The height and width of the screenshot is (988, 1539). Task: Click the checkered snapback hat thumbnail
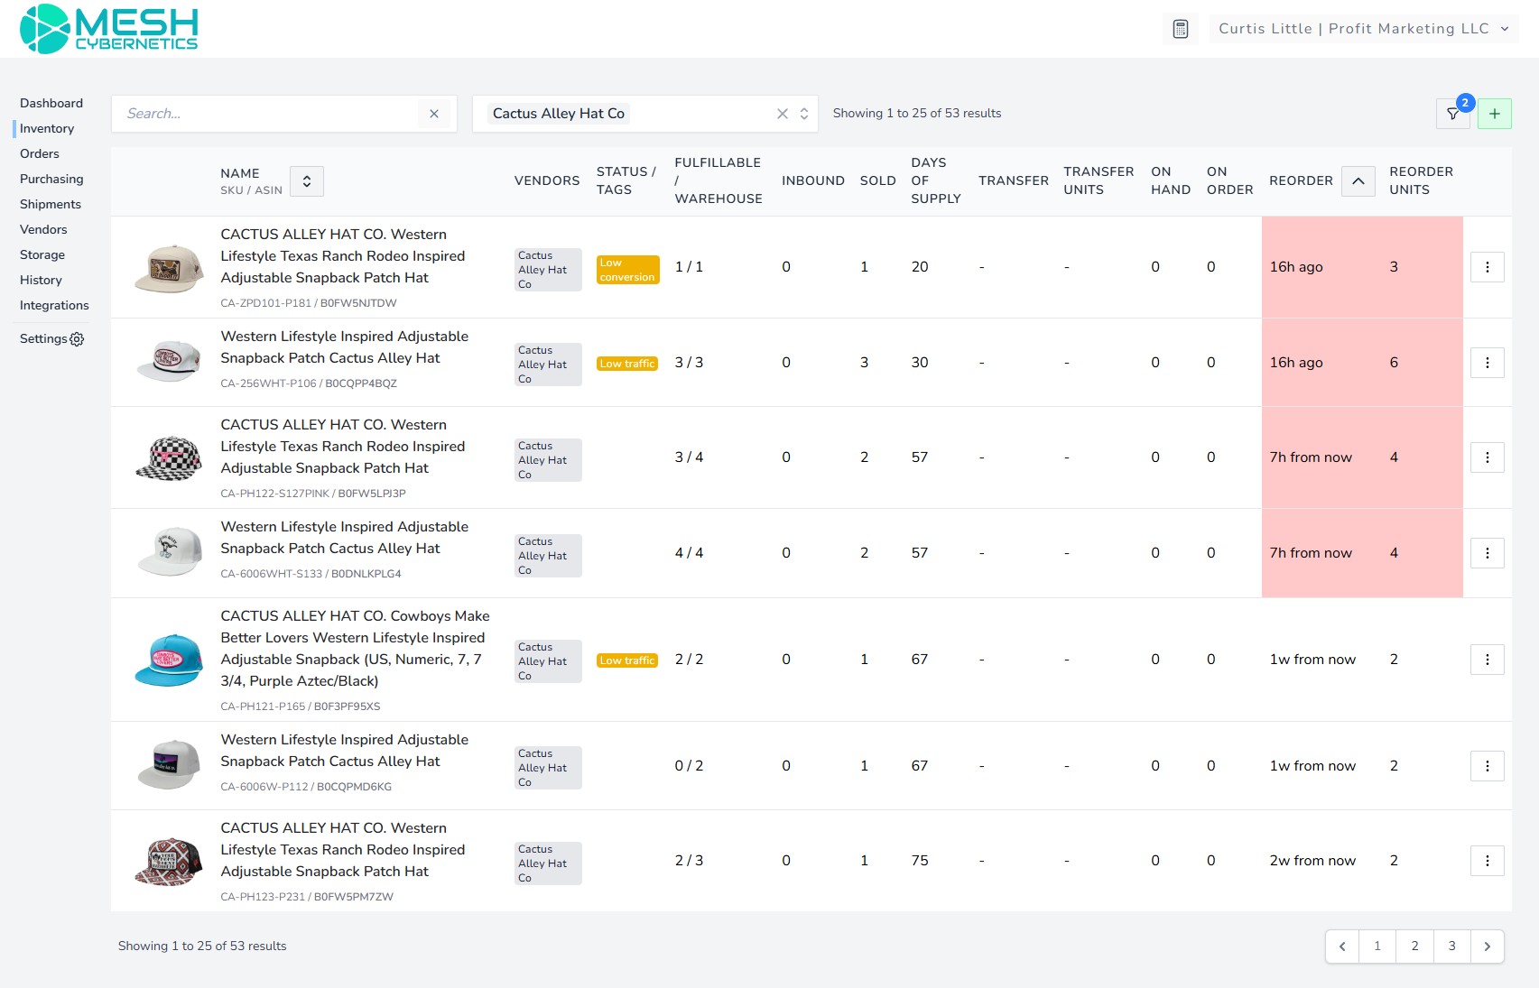pyautogui.click(x=168, y=457)
